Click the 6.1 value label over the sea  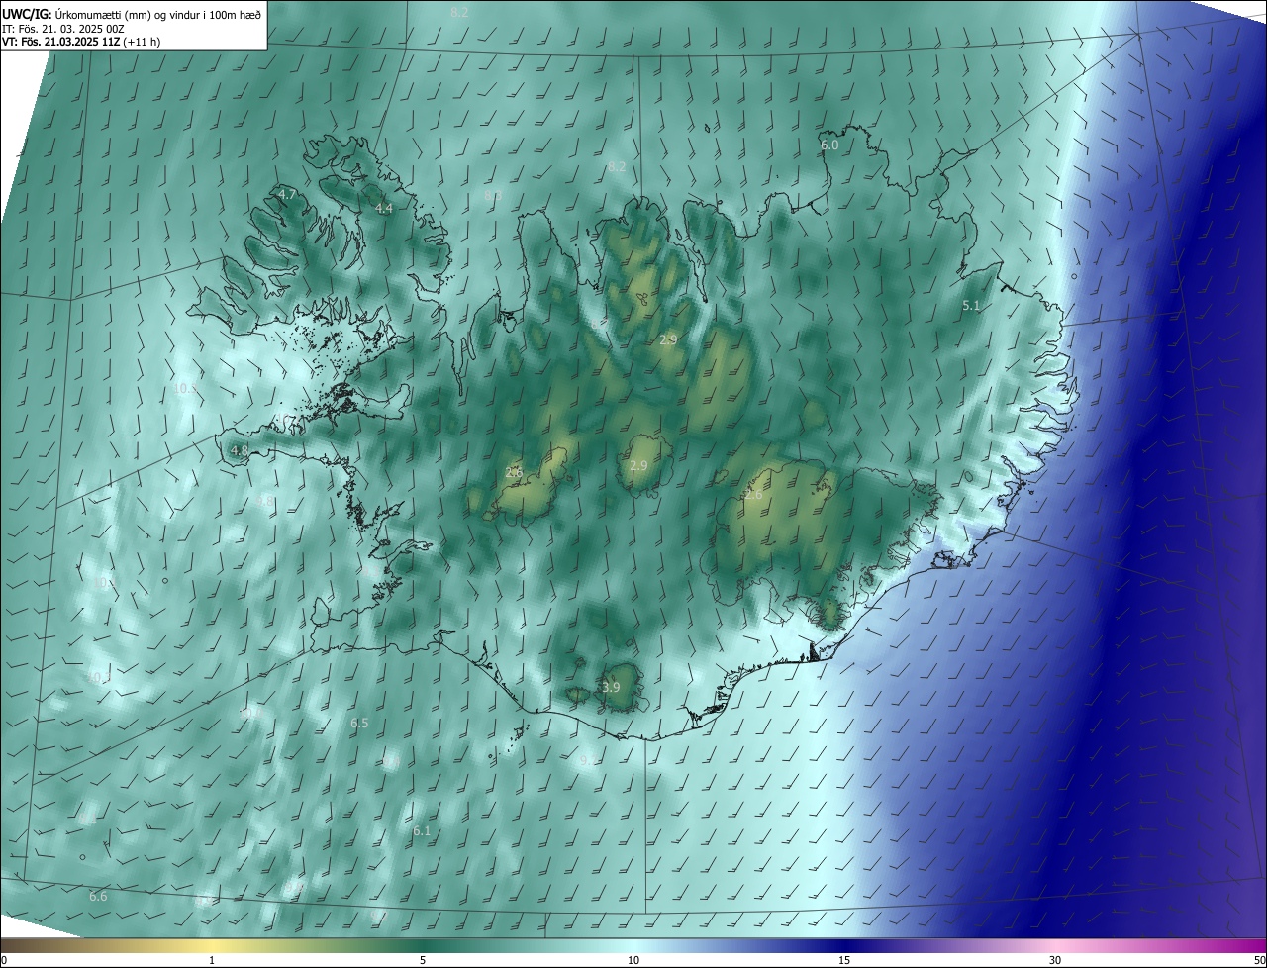pos(422,831)
